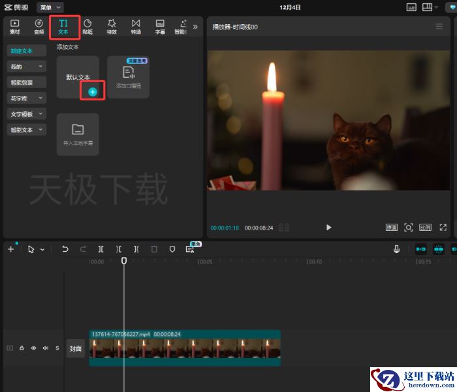Open selection tool dropdown arrow
Viewport: 457px width, 392px height.
pyautogui.click(x=42, y=250)
